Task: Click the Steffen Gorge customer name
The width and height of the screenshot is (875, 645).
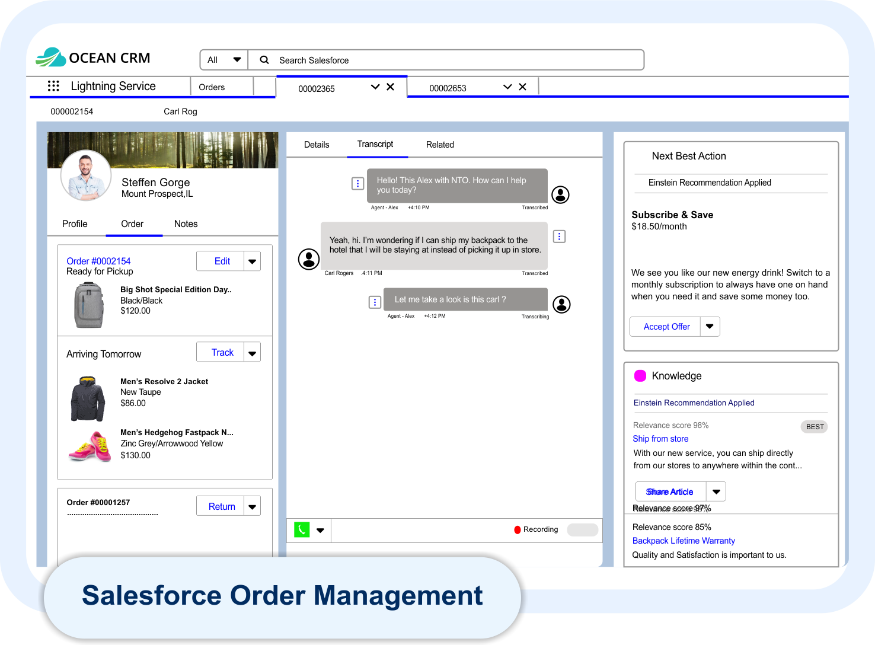Action: [156, 182]
